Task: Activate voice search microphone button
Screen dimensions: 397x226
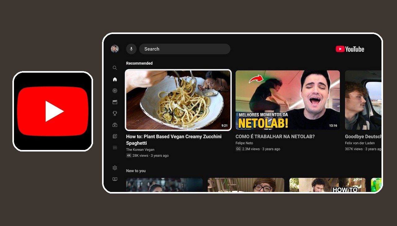Action: tap(131, 49)
